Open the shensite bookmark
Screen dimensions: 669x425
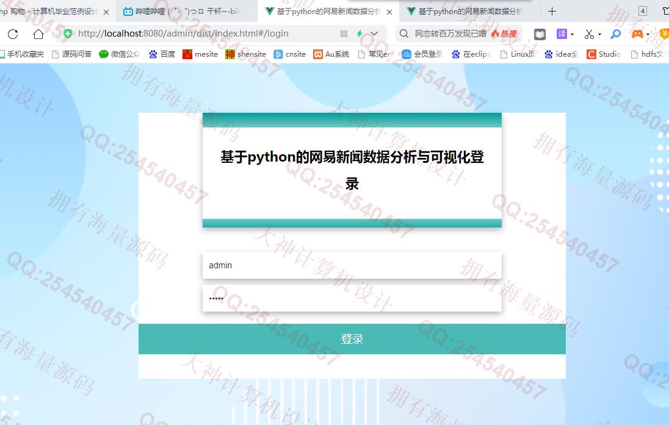point(246,54)
